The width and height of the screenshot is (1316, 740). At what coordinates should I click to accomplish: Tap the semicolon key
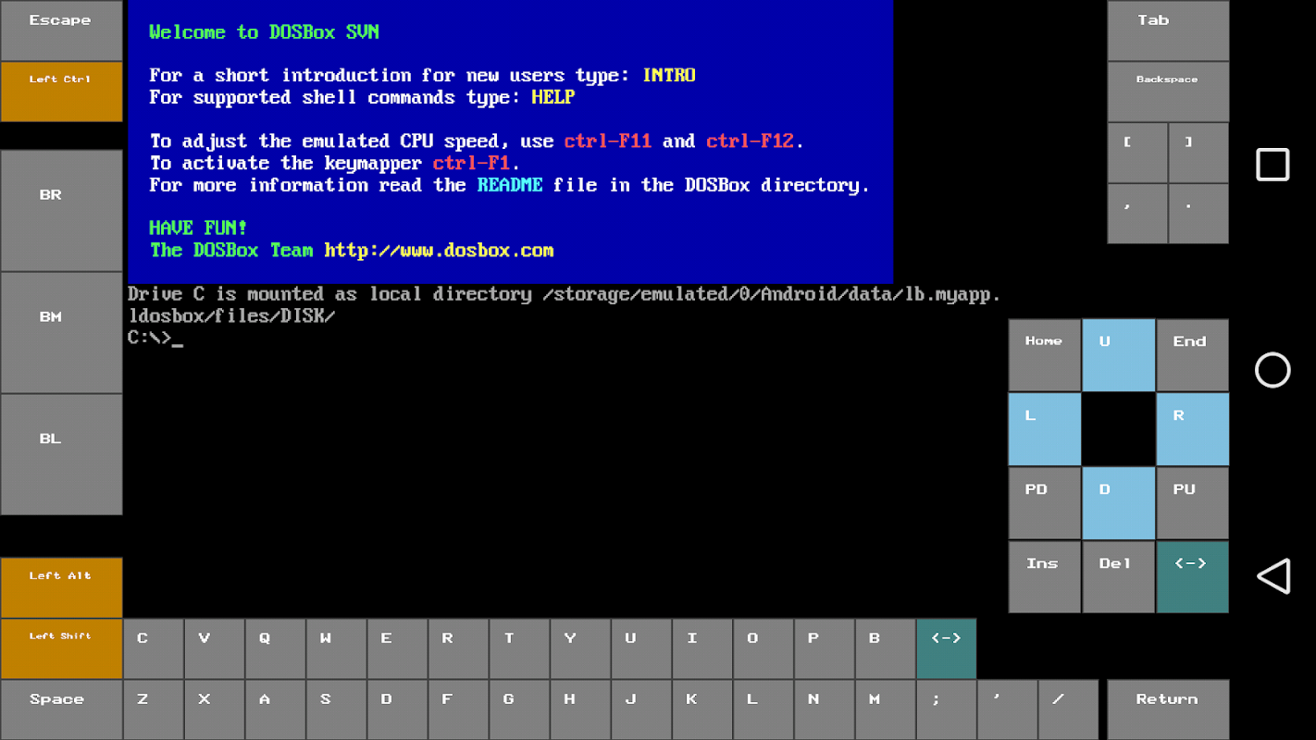click(x=947, y=709)
